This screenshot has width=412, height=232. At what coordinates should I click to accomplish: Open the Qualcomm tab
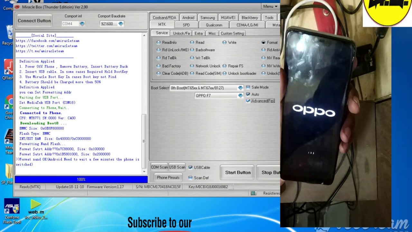214,25
